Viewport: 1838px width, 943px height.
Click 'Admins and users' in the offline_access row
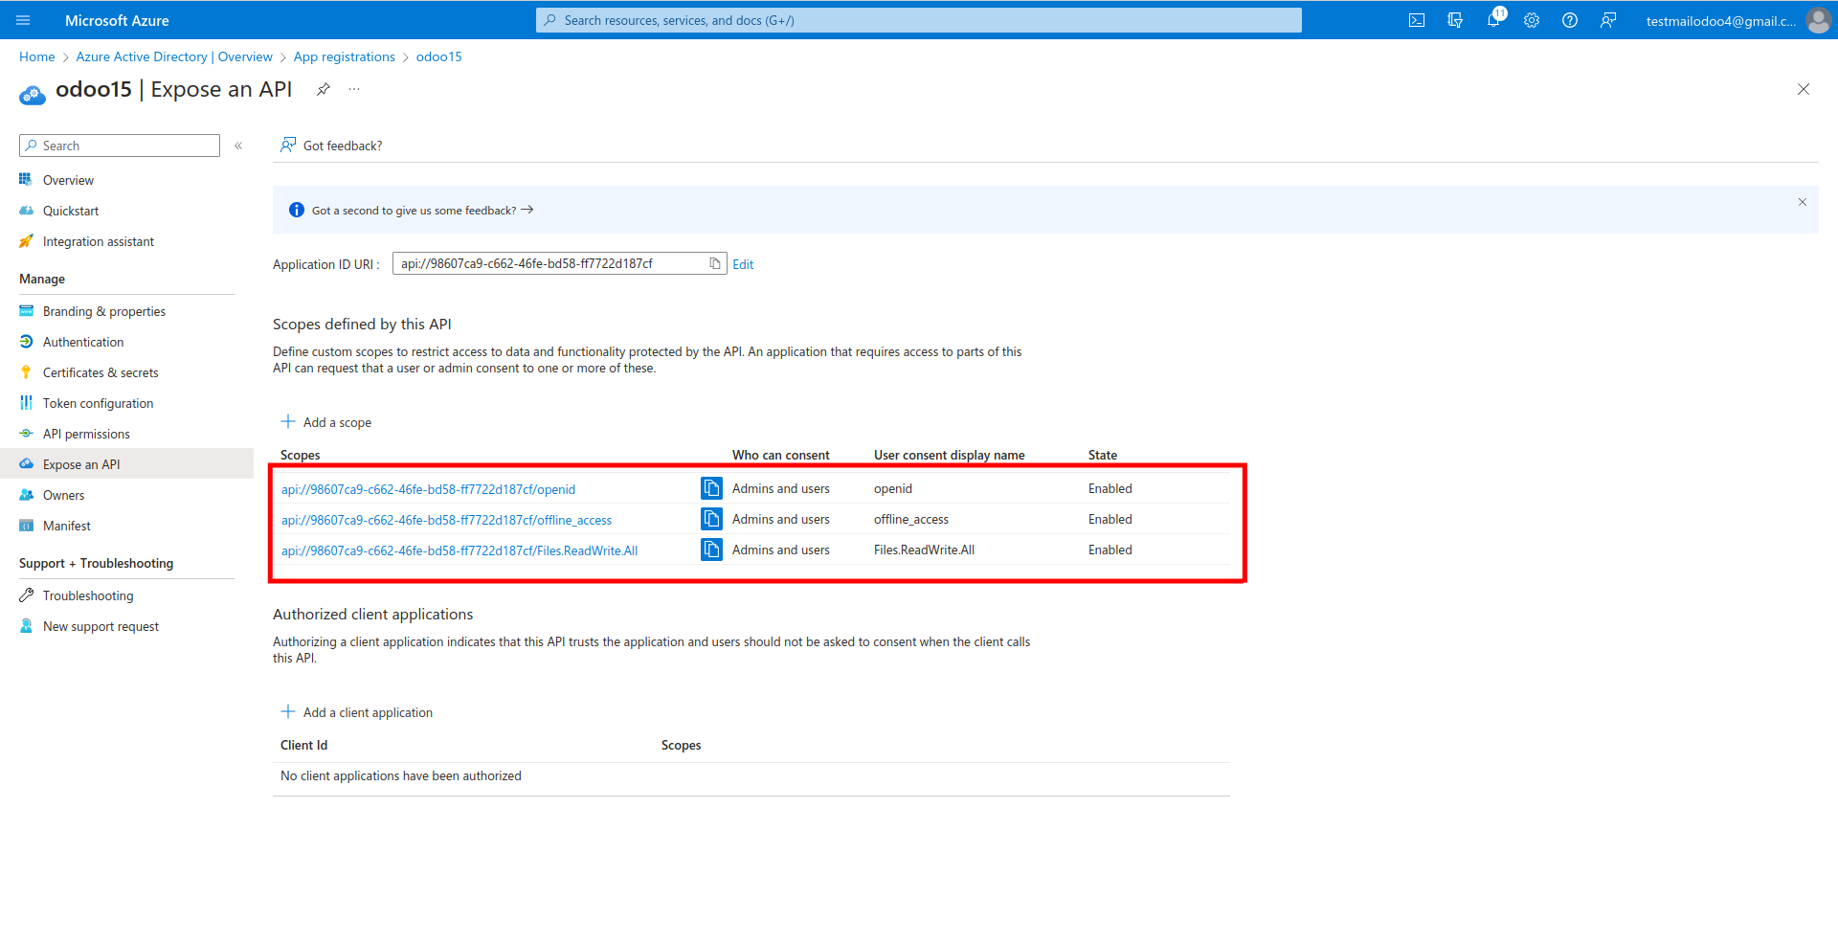click(x=781, y=519)
